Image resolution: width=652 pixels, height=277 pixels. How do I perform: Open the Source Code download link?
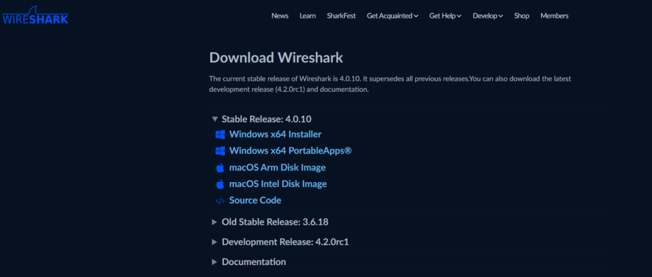point(255,201)
